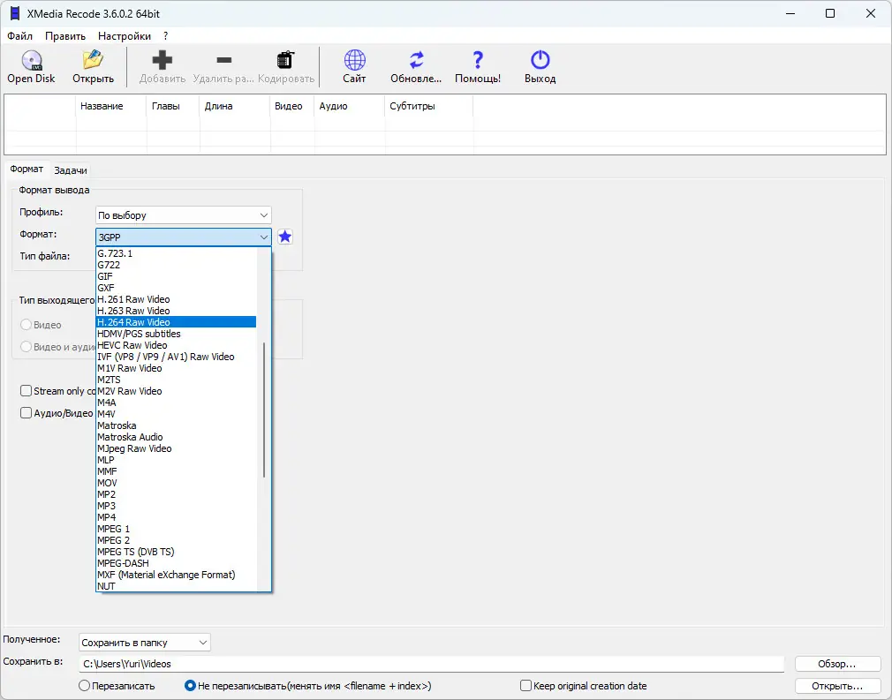Click the Открыть folder icon in toolbar

pyautogui.click(x=93, y=60)
